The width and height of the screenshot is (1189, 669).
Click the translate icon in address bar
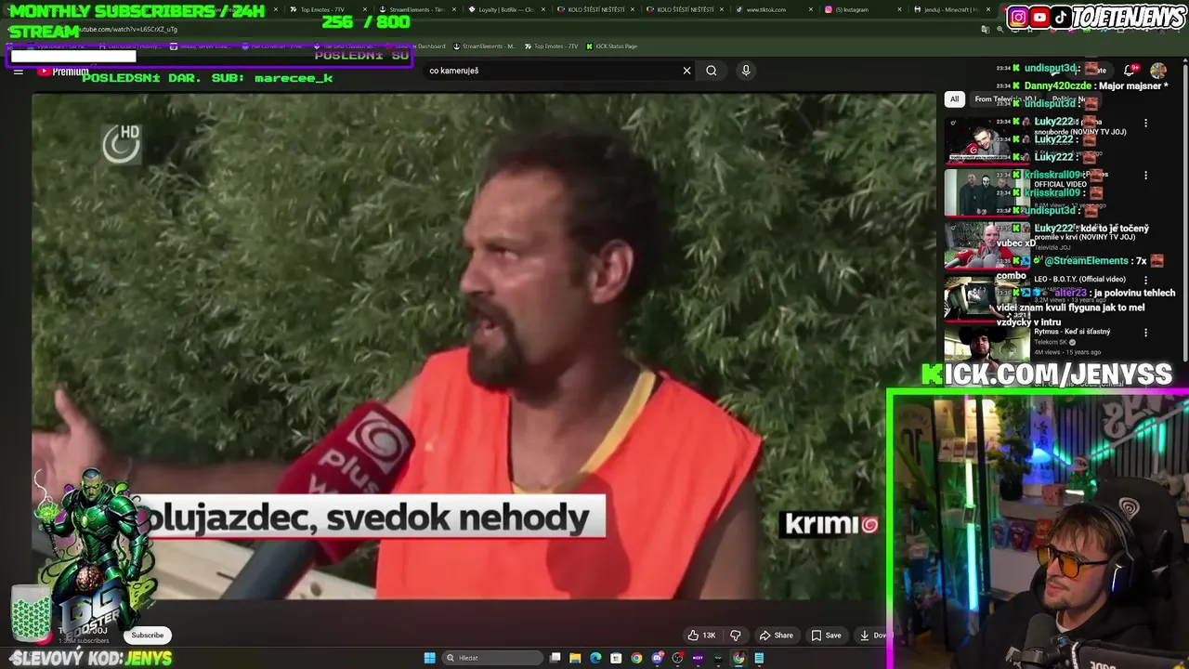click(986, 29)
